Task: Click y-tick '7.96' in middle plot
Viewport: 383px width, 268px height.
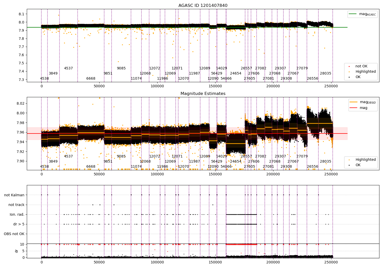Action: coord(21,132)
